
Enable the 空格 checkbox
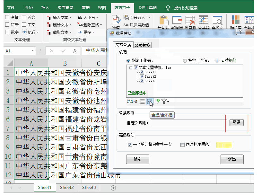point(7,17)
